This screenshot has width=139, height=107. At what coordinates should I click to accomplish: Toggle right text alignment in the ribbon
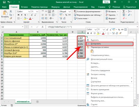50,15
